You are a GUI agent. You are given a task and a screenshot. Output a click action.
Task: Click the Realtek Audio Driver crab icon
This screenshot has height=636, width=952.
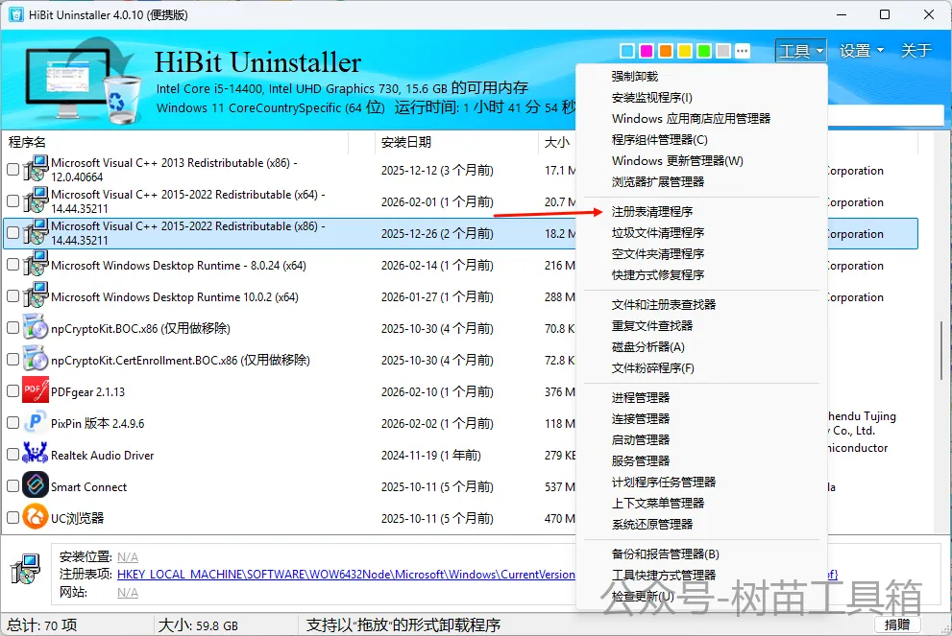click(x=36, y=454)
